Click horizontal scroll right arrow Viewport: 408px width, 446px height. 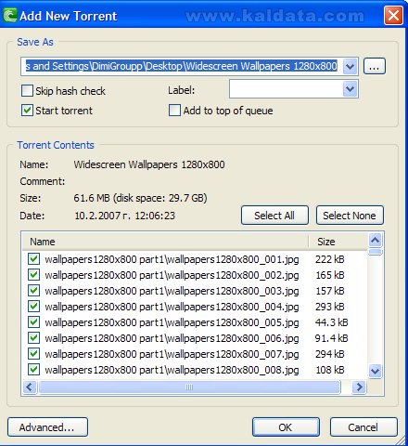[x=359, y=387]
